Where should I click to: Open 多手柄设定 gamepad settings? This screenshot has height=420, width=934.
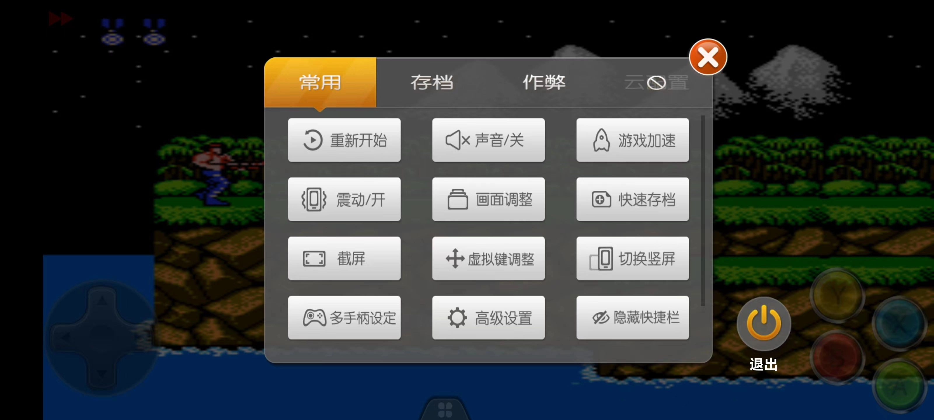pos(344,317)
